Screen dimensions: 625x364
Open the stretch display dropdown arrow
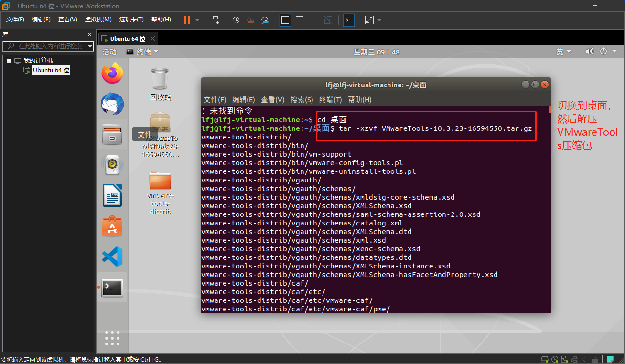[379, 20]
